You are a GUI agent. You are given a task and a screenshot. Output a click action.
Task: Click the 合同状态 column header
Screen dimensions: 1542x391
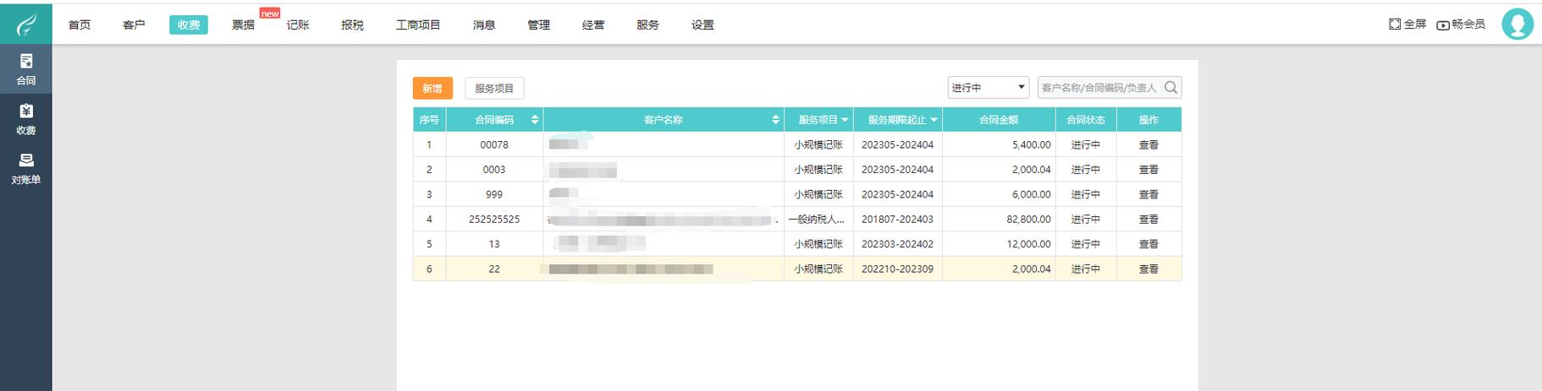click(1086, 120)
